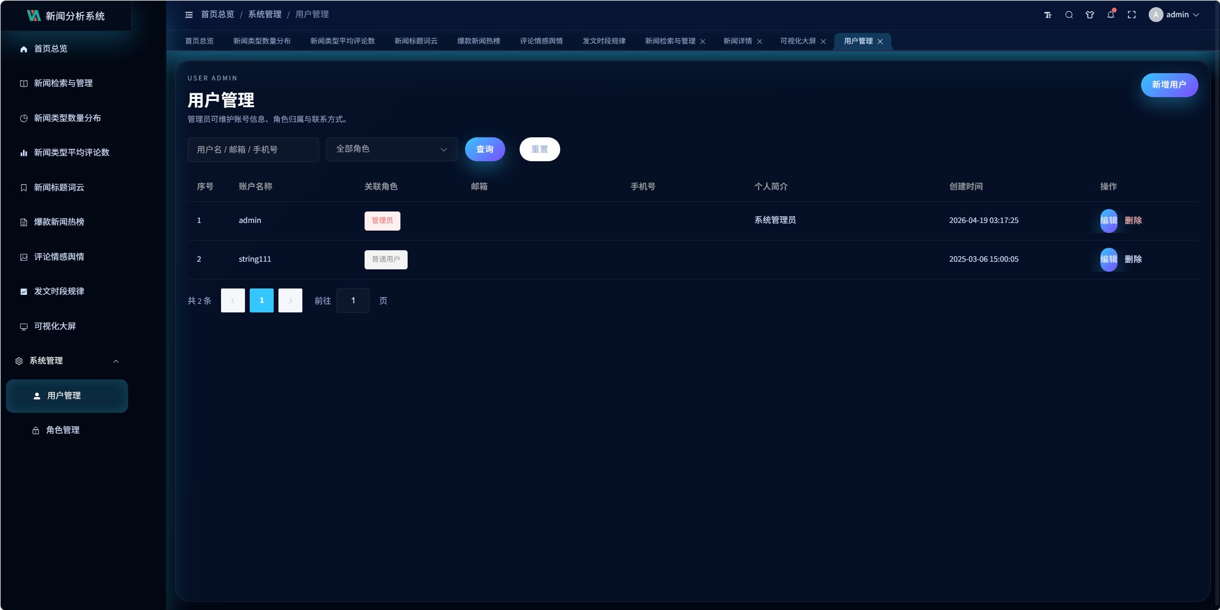Screen dimensions: 1220x610
Task: Open notifications bell icon
Action: [x=1110, y=15]
